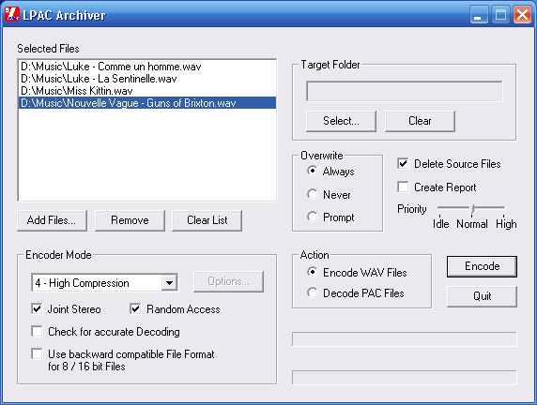Screen dimensions: 537x405
Task: Close the LPAC Archiver window
Action: (522, 15)
